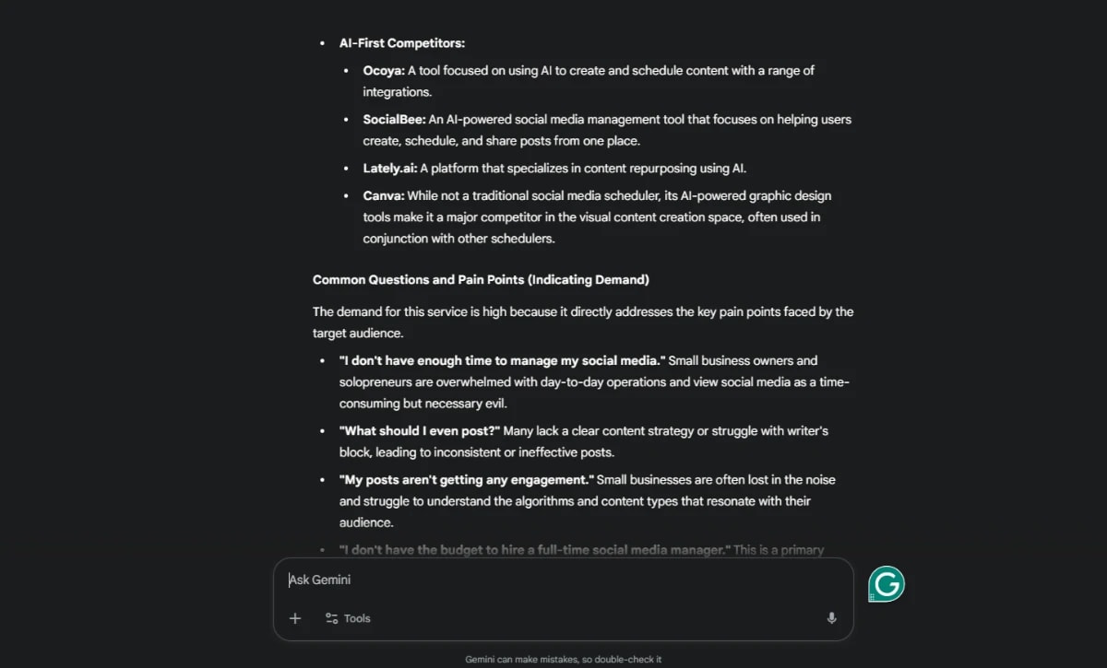The width and height of the screenshot is (1107, 668).
Task: Click the 'AI-First Competitors' heading
Action: tap(402, 42)
